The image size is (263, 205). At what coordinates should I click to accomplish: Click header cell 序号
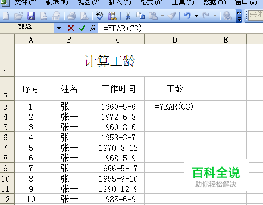(31, 89)
